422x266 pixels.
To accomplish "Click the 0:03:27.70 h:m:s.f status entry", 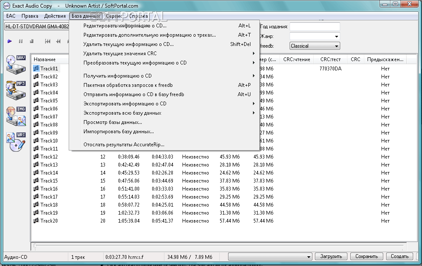I will click(x=124, y=257).
